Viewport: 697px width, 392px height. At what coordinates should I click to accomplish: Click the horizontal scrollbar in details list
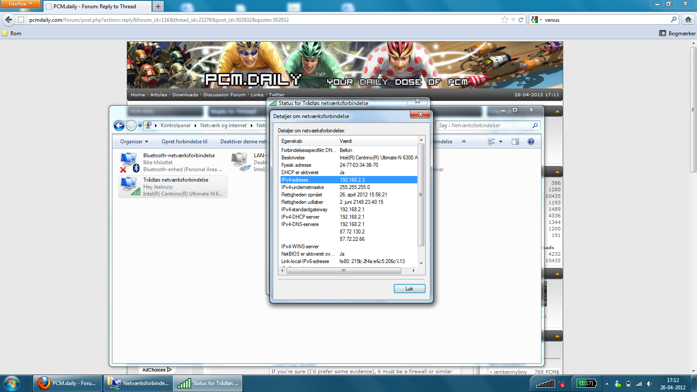343,271
